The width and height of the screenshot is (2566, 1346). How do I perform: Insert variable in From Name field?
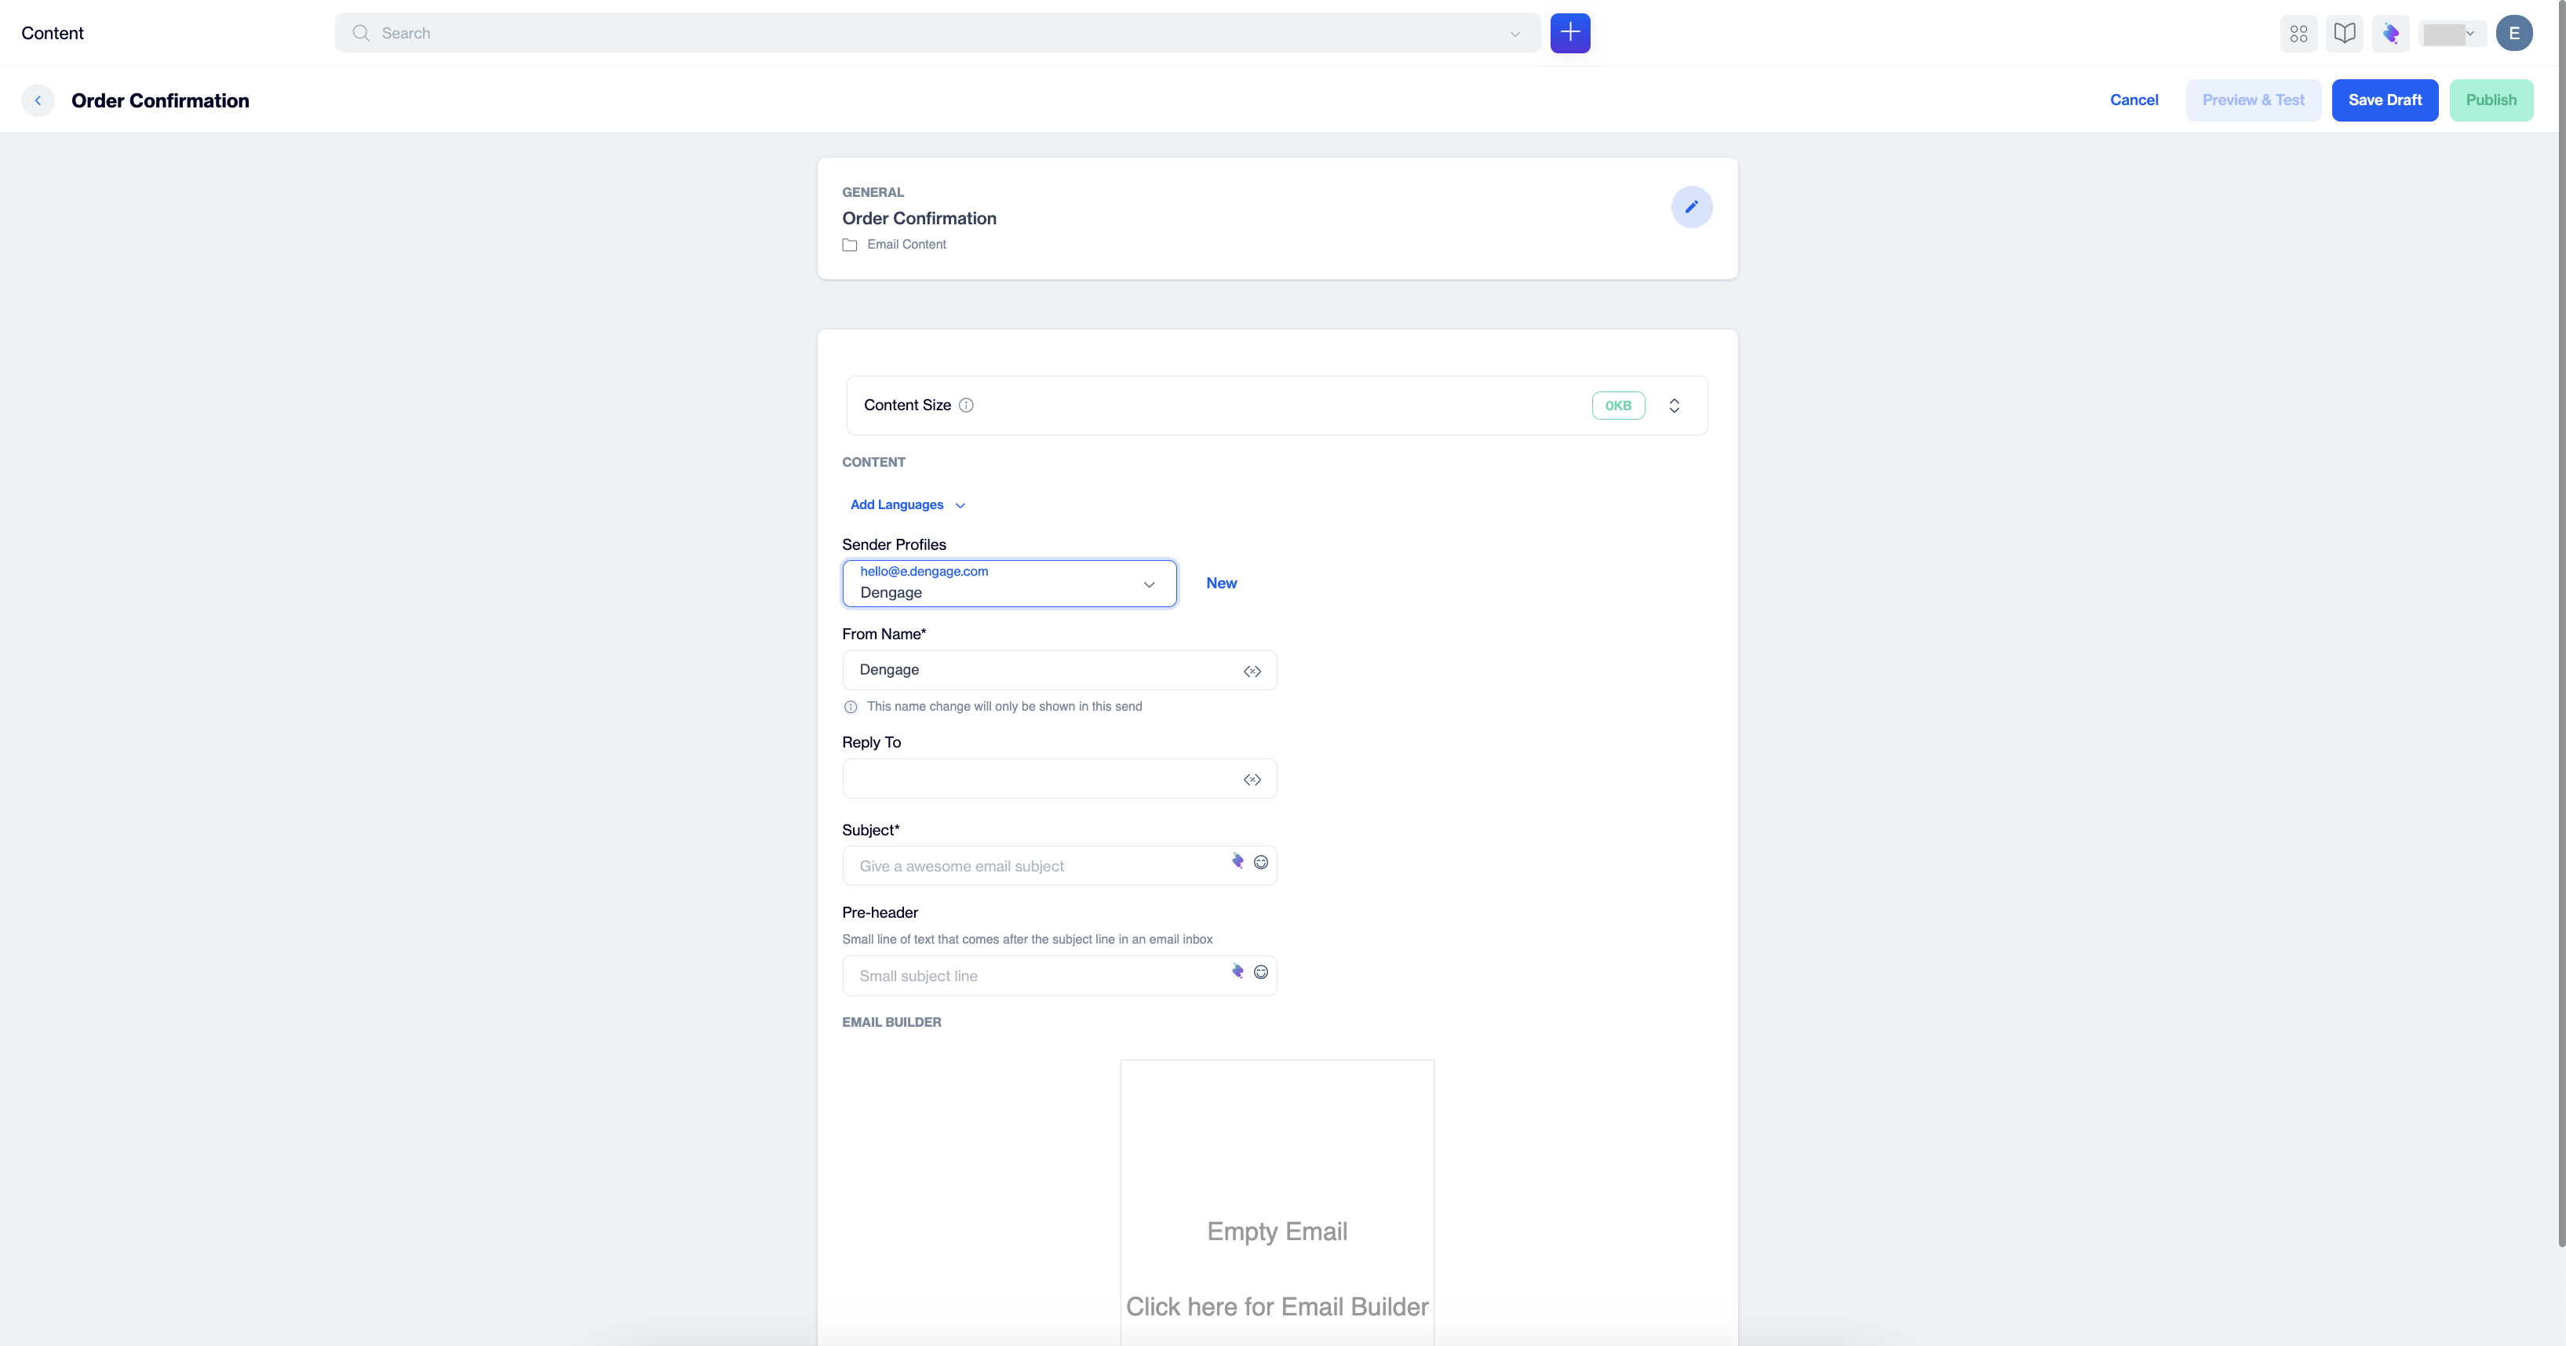click(1252, 671)
